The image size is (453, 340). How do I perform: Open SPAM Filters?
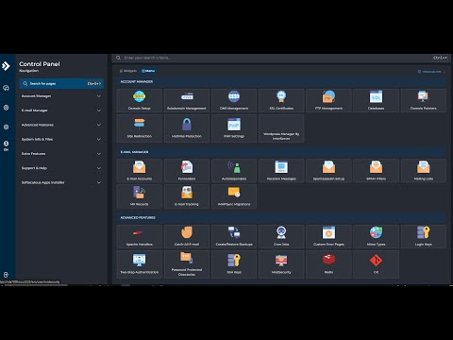[x=376, y=170]
